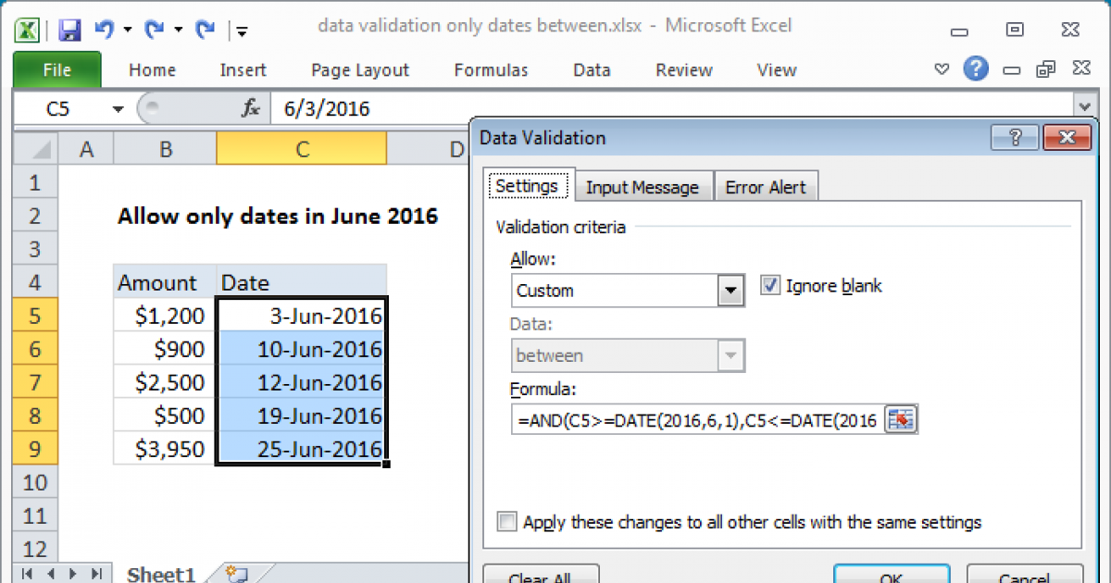Switch to the Input Message tab
Screen dimensions: 1111x583
coord(643,186)
